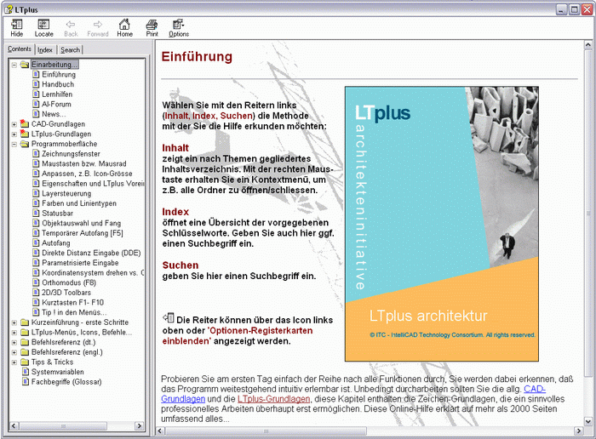Click the content pane scroll-right arrow

pos(579,430)
